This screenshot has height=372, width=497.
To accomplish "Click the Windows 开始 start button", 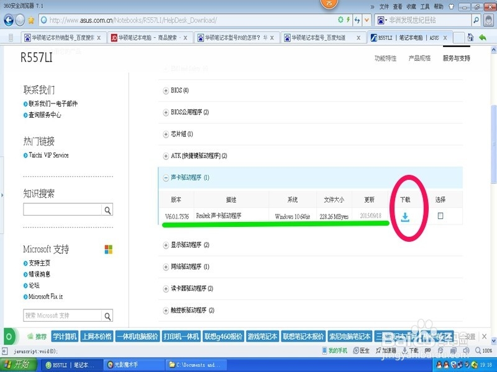I will pyautogui.click(x=19, y=365).
